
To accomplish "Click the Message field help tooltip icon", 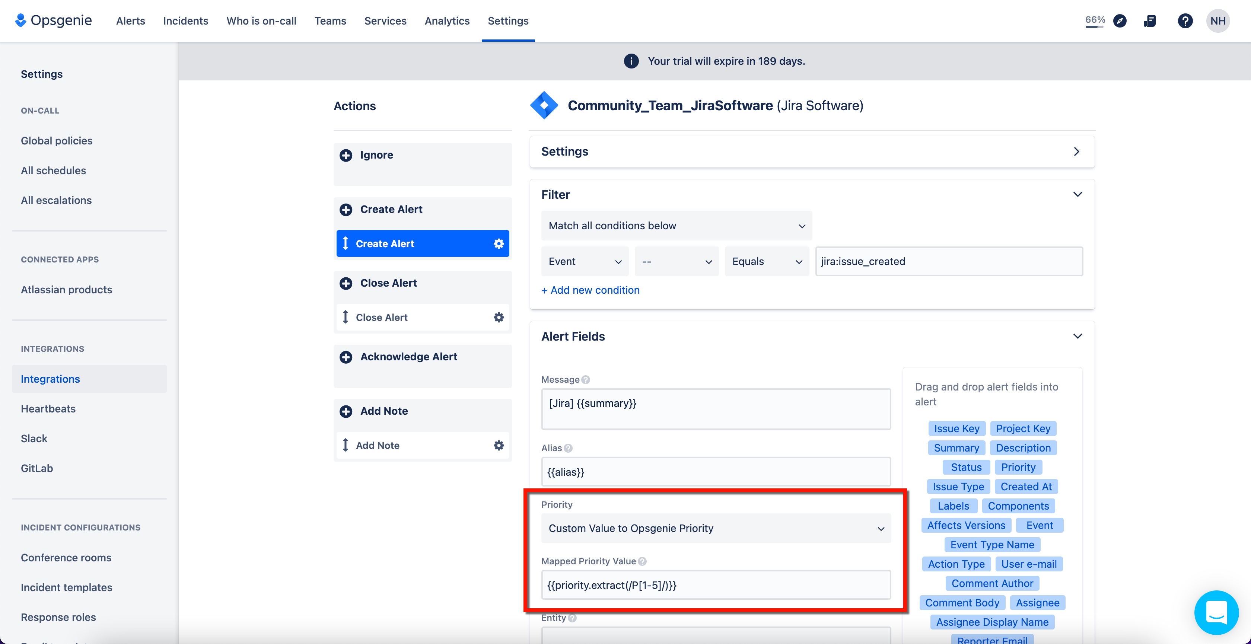I will pos(586,380).
